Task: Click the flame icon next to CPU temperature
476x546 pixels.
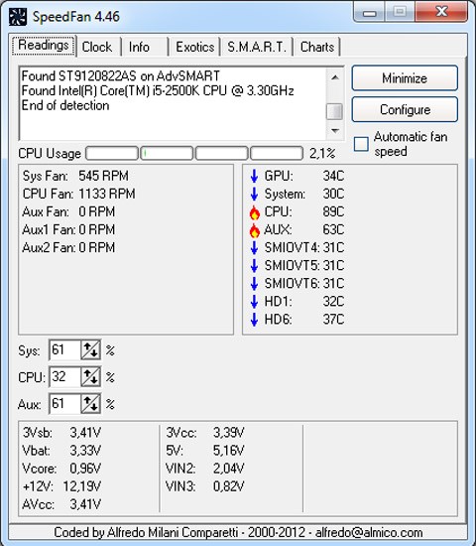Action: pos(255,212)
